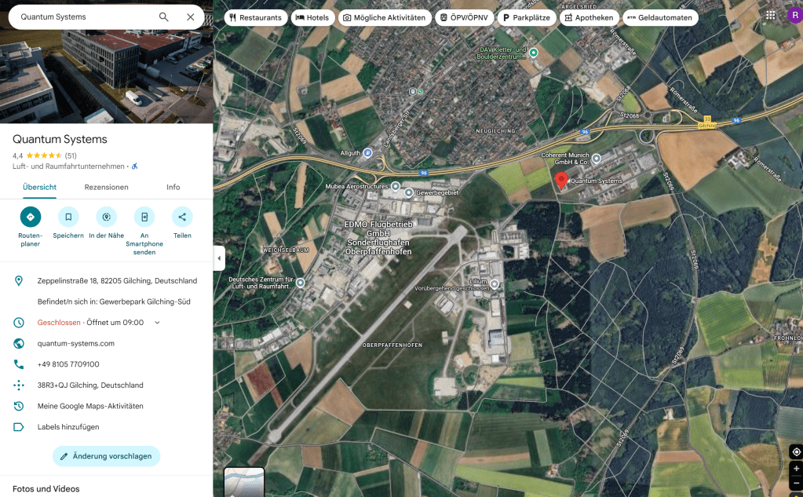Image resolution: width=803 pixels, height=497 pixels.
Task: Click the search magnifier icon
Action: coord(163,16)
